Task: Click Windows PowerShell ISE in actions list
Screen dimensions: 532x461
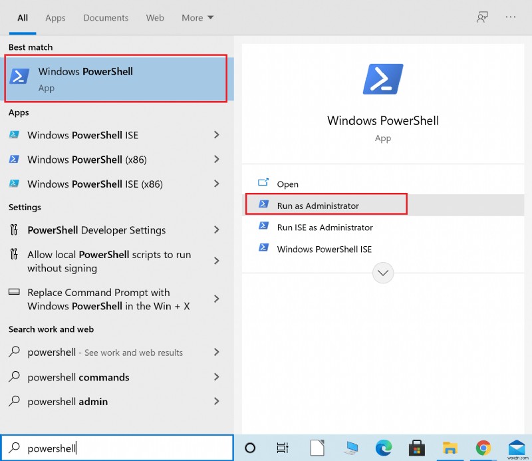Action: point(325,249)
